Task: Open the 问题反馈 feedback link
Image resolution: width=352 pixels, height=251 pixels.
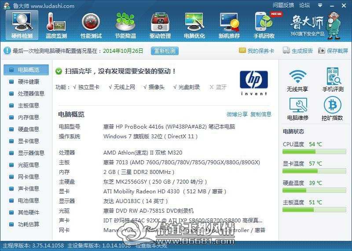Action: [x=283, y=5]
